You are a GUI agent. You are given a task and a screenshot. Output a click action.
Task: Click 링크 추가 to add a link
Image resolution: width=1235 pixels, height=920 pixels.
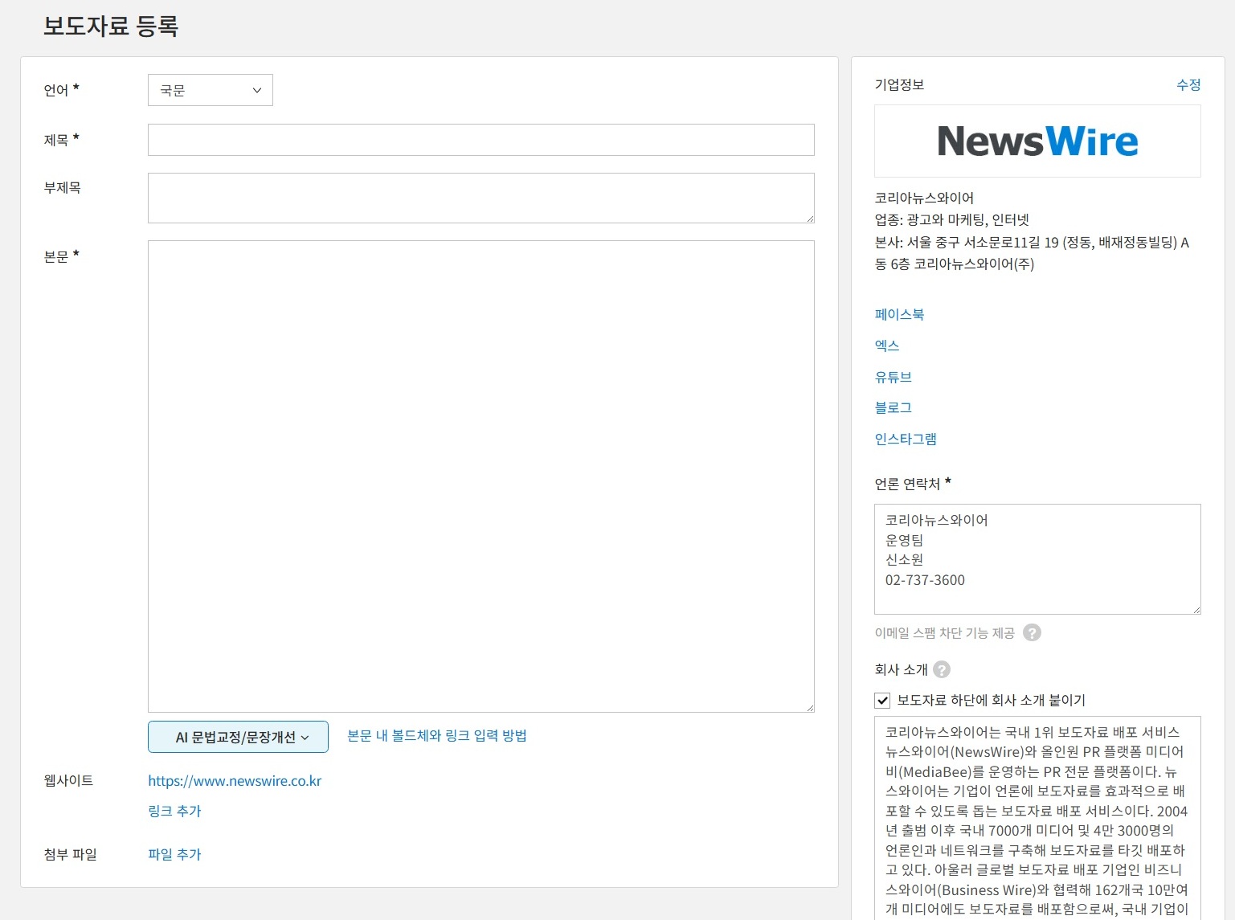[x=174, y=812]
